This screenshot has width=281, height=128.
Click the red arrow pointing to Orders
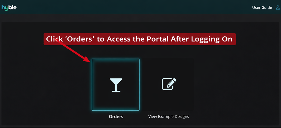(x=73, y=50)
